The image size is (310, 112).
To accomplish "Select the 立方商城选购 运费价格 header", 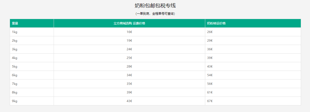I will pos(129,23).
